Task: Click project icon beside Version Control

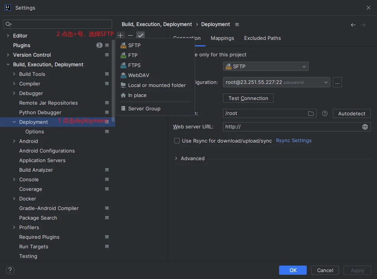Action: click(107, 55)
